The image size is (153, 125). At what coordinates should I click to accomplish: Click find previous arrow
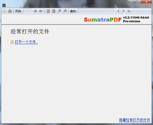coord(118,11)
